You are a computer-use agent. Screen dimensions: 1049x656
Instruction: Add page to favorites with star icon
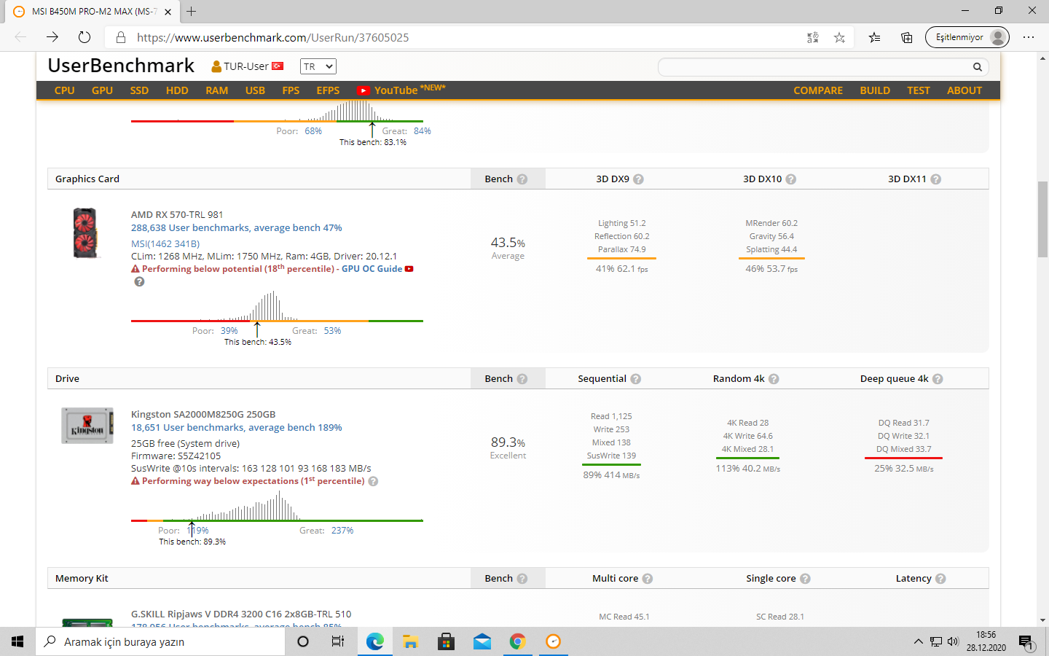839,37
